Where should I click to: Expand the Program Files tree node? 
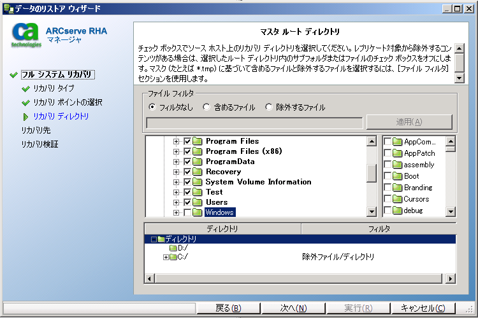pyautogui.click(x=176, y=141)
